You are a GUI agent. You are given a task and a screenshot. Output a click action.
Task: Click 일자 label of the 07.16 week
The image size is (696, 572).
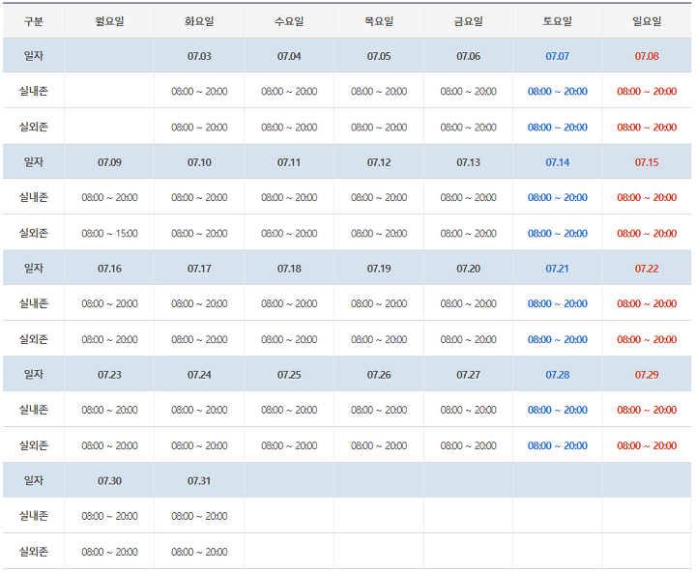(34, 268)
